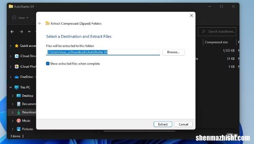Expand the first iCloud Drive sidebar node

click(11, 56)
